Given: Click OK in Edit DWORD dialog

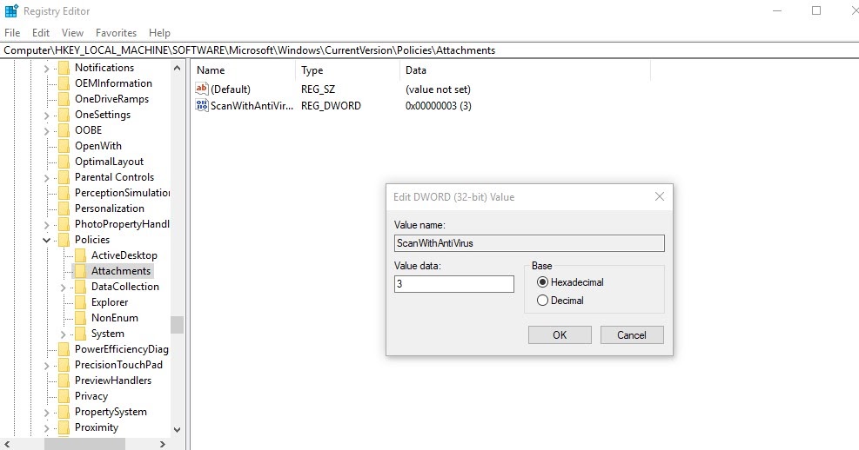Looking at the screenshot, I should pos(560,335).
